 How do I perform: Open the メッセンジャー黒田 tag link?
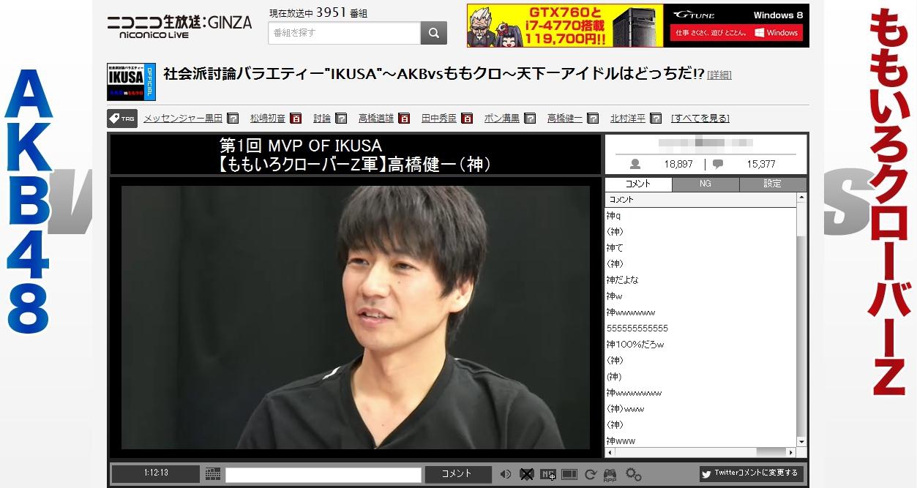(x=183, y=119)
